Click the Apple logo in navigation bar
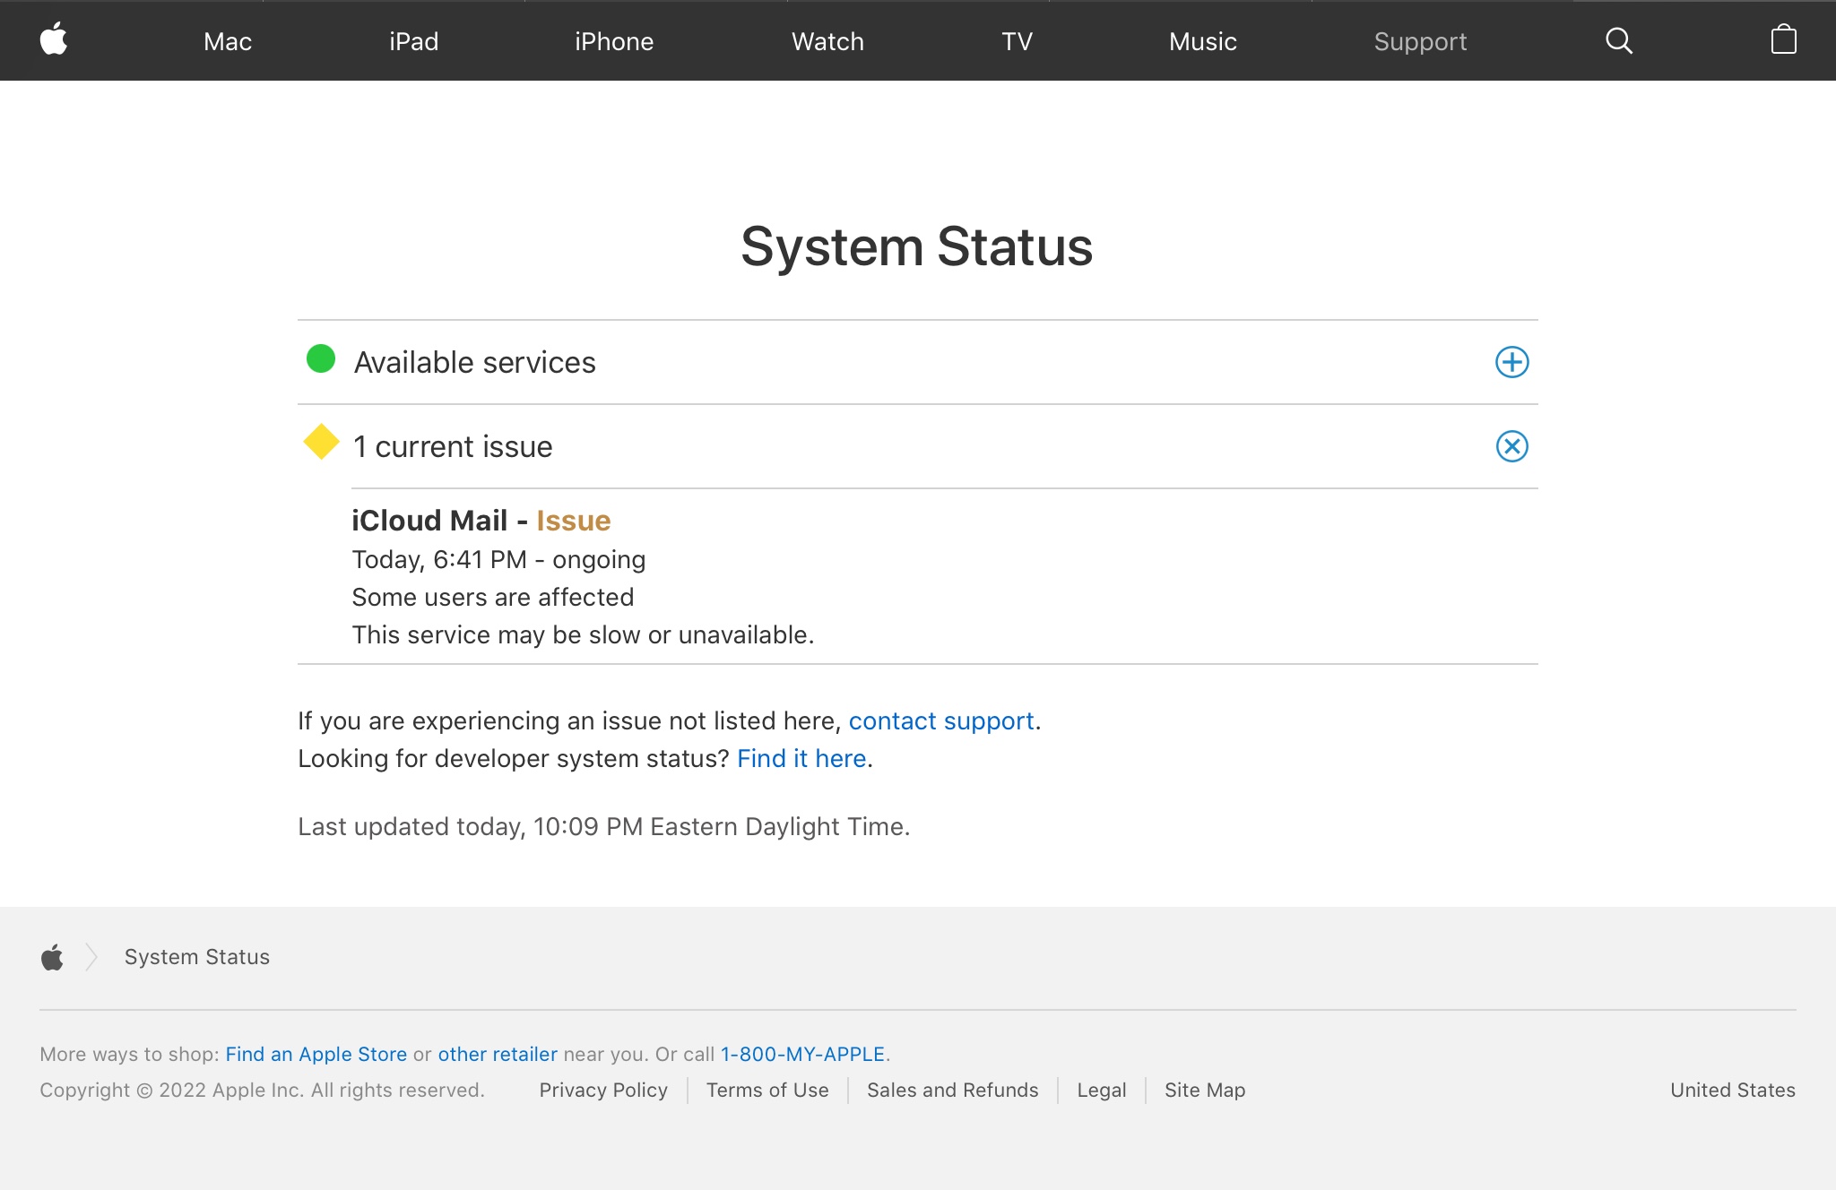This screenshot has height=1190, width=1836. coord(54,40)
